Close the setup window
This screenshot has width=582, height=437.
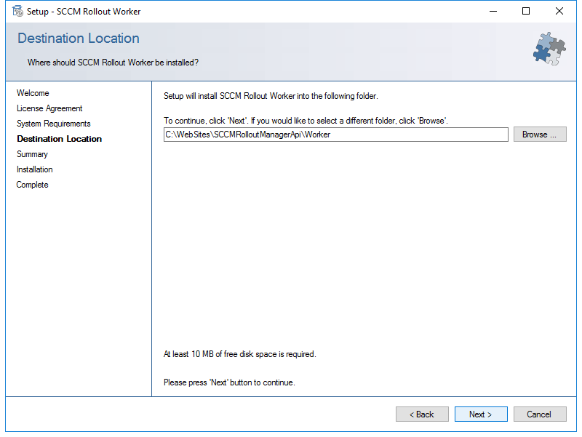tap(559, 11)
